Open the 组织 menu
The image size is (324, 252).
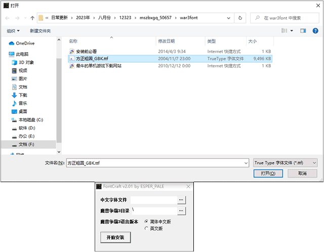(13, 31)
